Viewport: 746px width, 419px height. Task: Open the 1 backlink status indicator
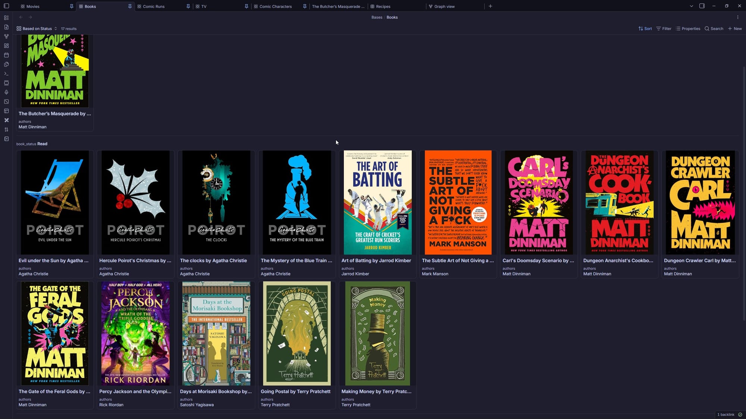725,415
